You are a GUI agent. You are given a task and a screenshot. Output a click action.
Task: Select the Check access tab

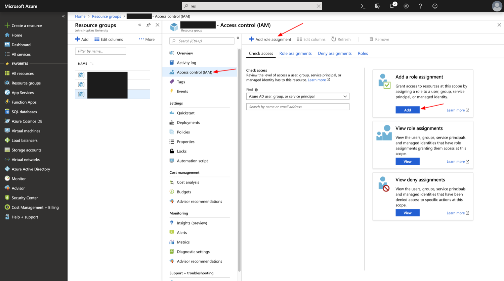point(261,53)
